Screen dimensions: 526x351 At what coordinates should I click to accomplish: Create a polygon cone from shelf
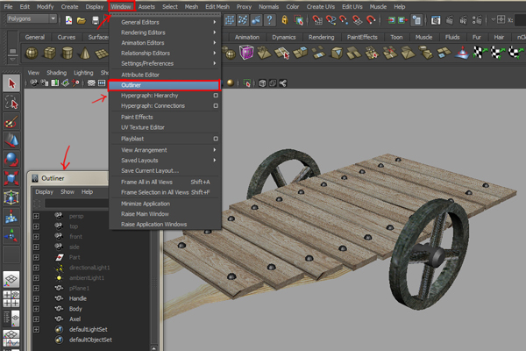(x=84, y=53)
